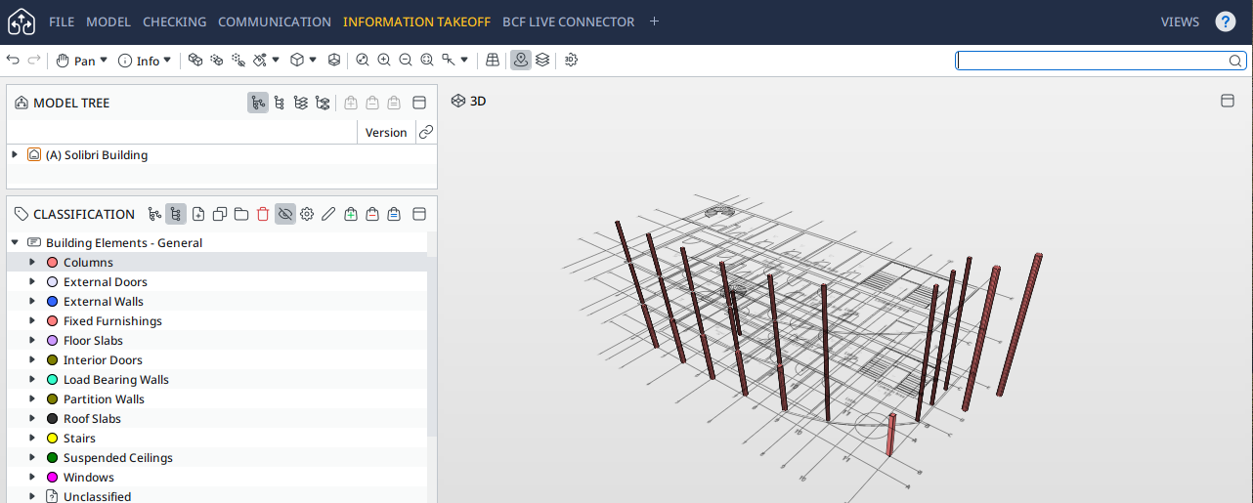Click the new classification page icon

coord(198,214)
